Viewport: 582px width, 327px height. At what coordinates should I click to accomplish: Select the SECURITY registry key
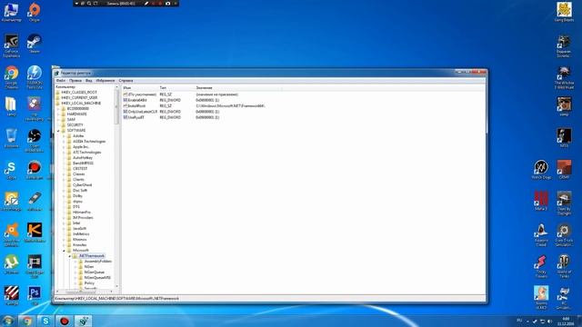[75, 125]
